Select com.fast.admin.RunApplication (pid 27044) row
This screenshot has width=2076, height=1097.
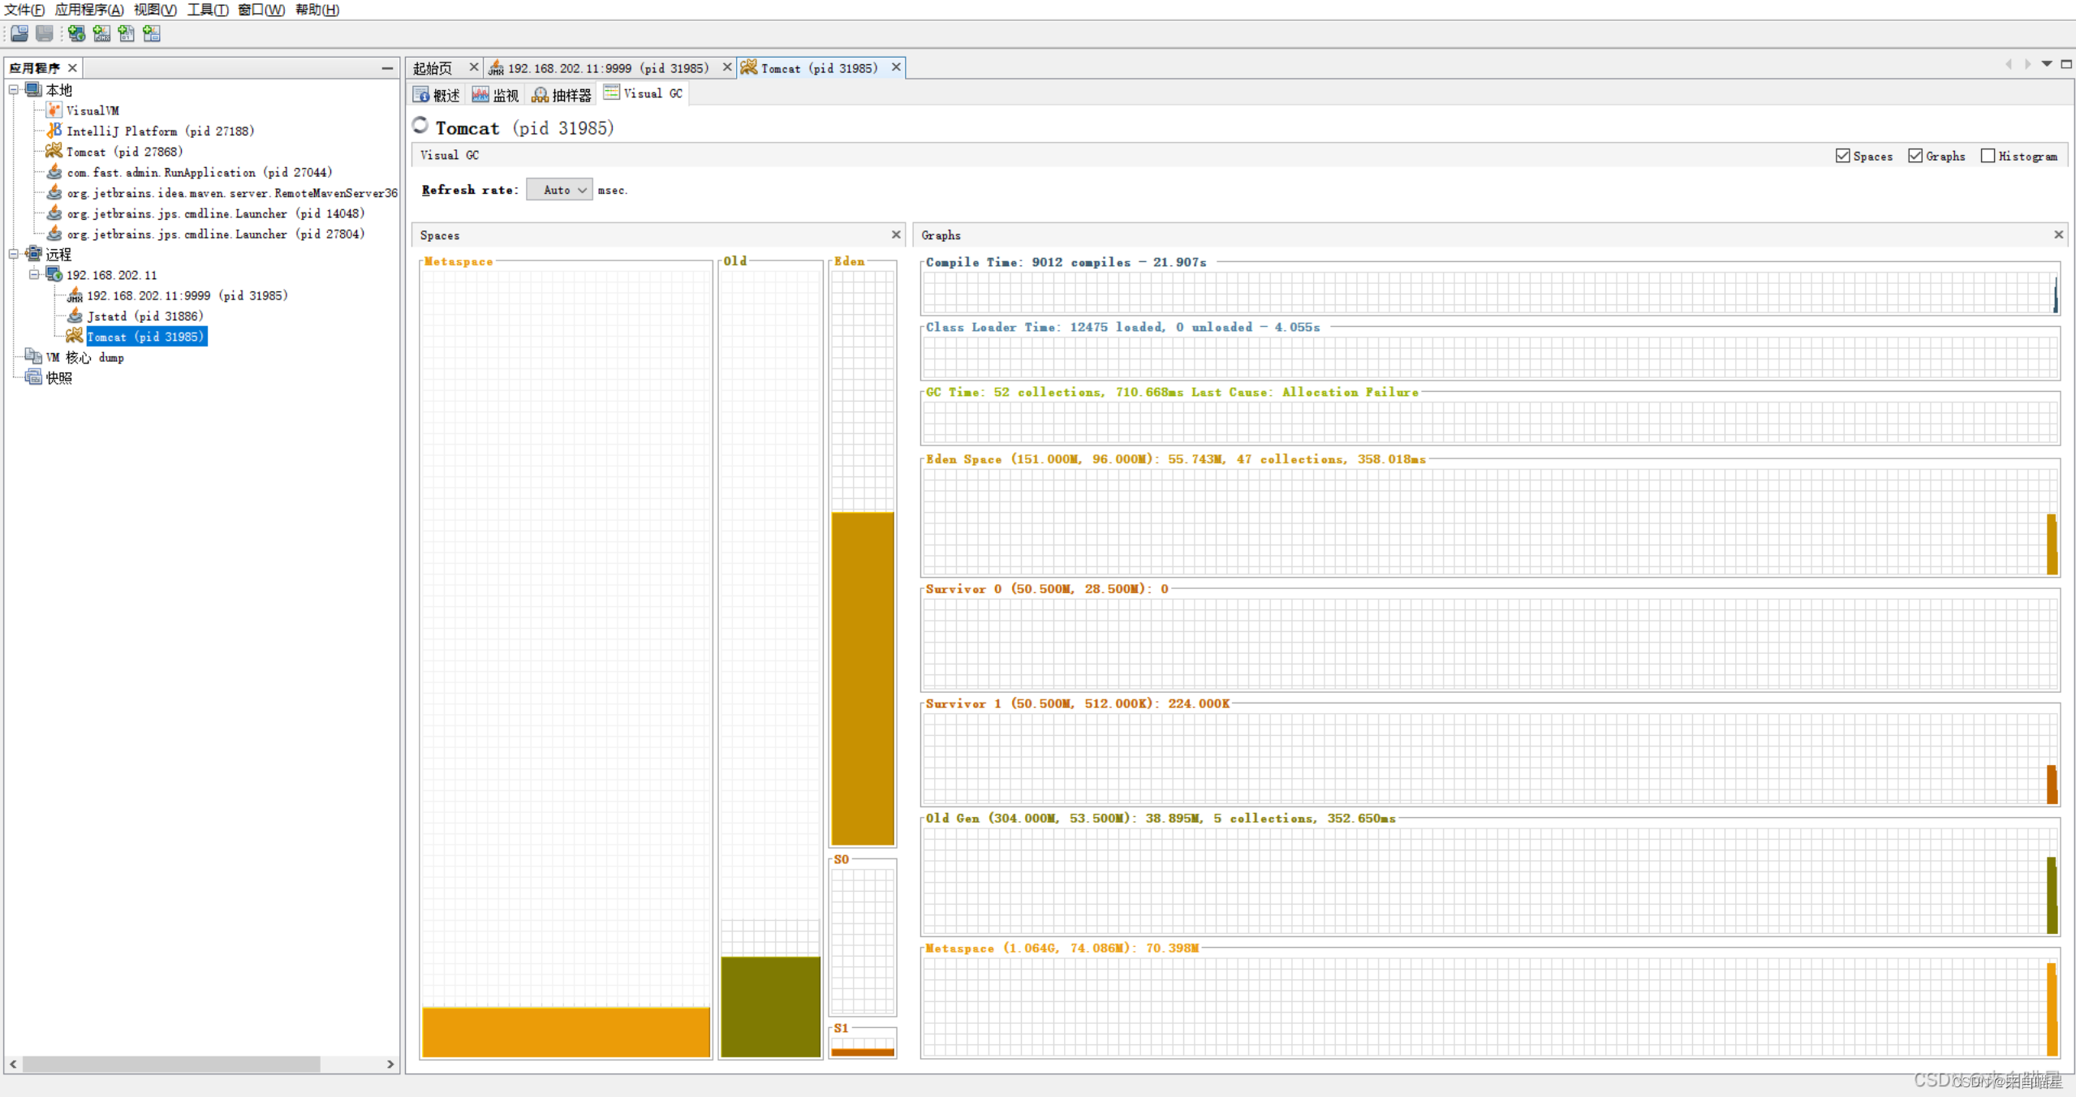(200, 172)
